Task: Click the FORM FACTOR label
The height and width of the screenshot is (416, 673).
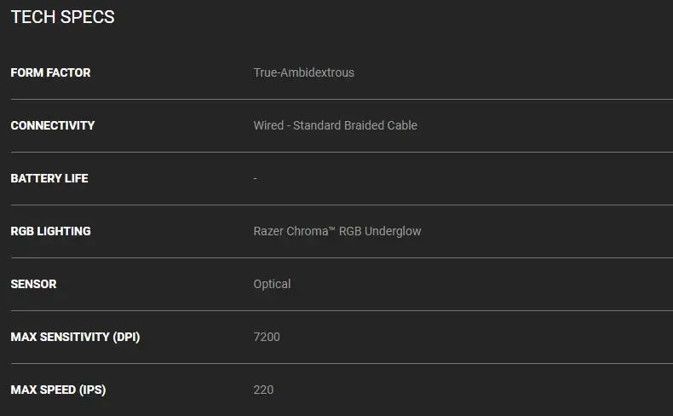Action: click(x=50, y=72)
